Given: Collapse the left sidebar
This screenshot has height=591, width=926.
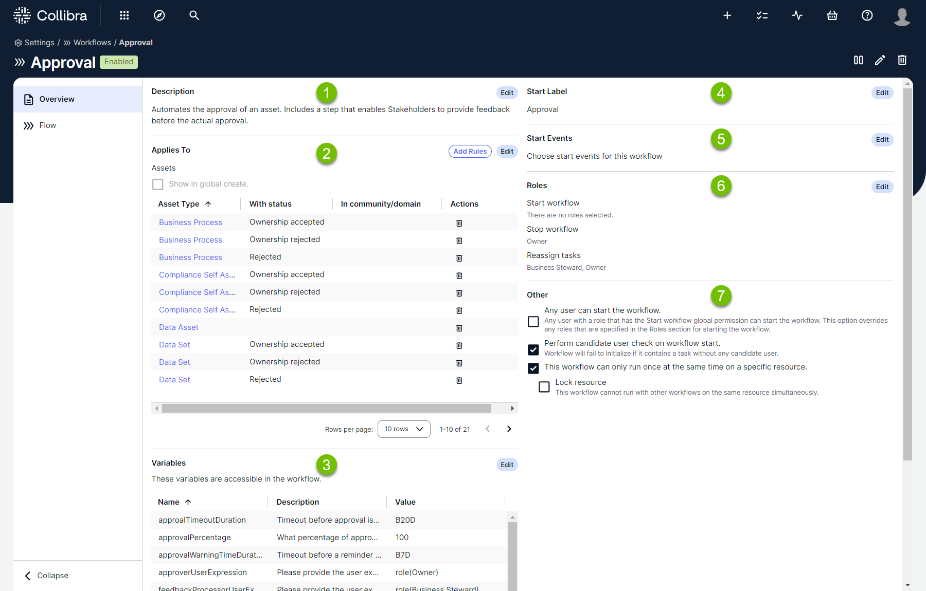Looking at the screenshot, I should click(x=46, y=576).
